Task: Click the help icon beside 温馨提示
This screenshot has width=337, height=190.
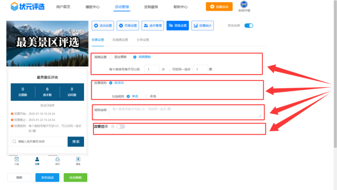Action: pyautogui.click(x=112, y=127)
